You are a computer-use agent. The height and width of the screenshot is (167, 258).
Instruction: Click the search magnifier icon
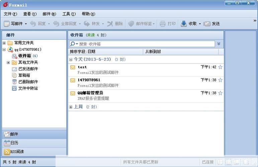[73, 44]
